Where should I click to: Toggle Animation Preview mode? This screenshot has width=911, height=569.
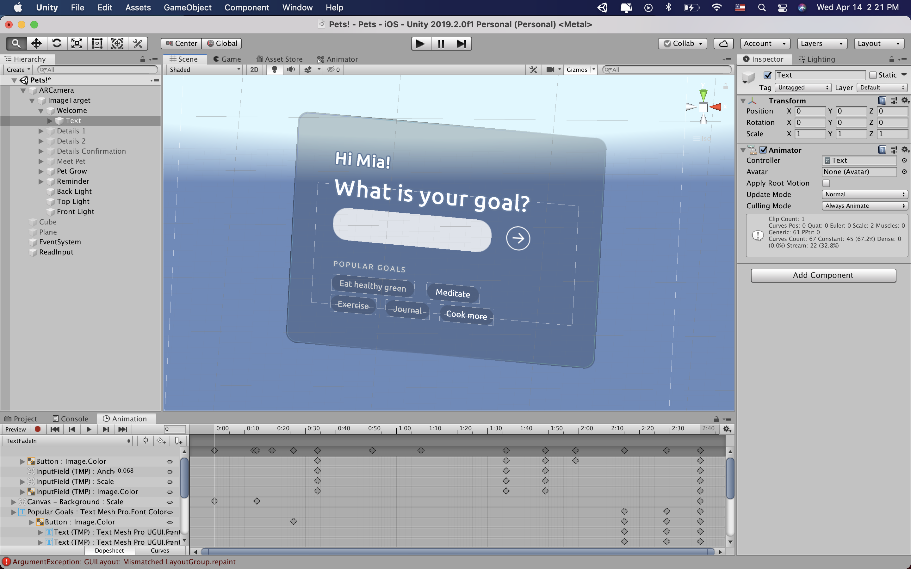pyautogui.click(x=16, y=429)
